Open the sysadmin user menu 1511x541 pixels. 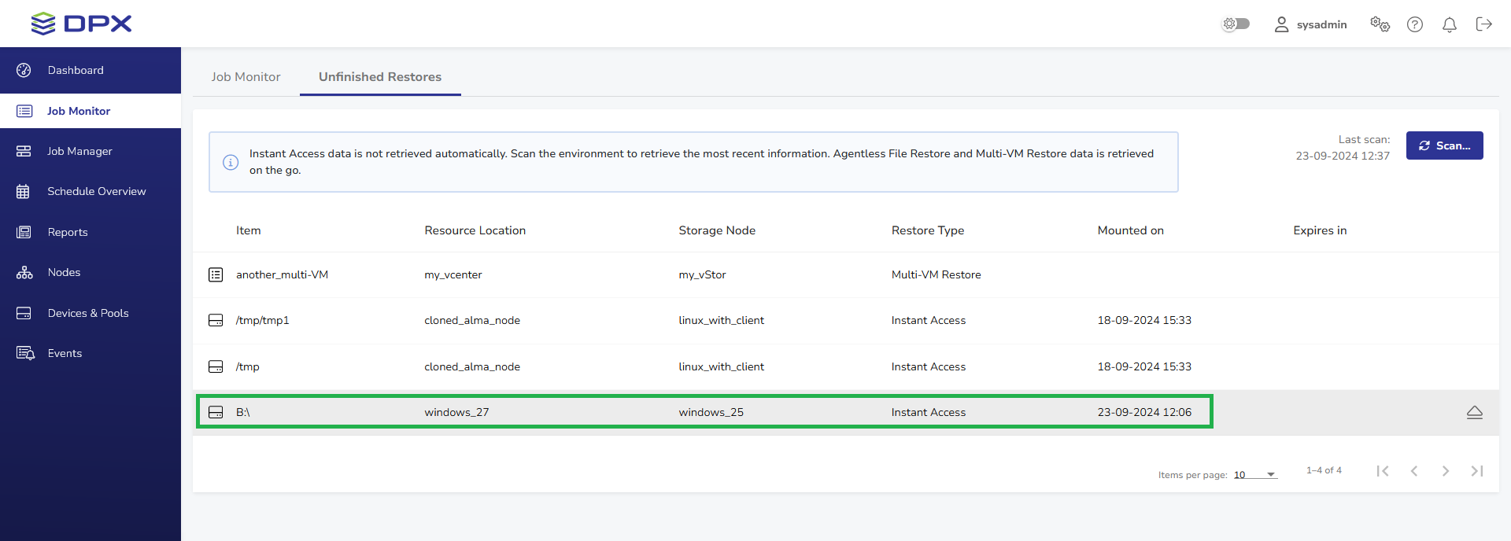pos(1310,24)
